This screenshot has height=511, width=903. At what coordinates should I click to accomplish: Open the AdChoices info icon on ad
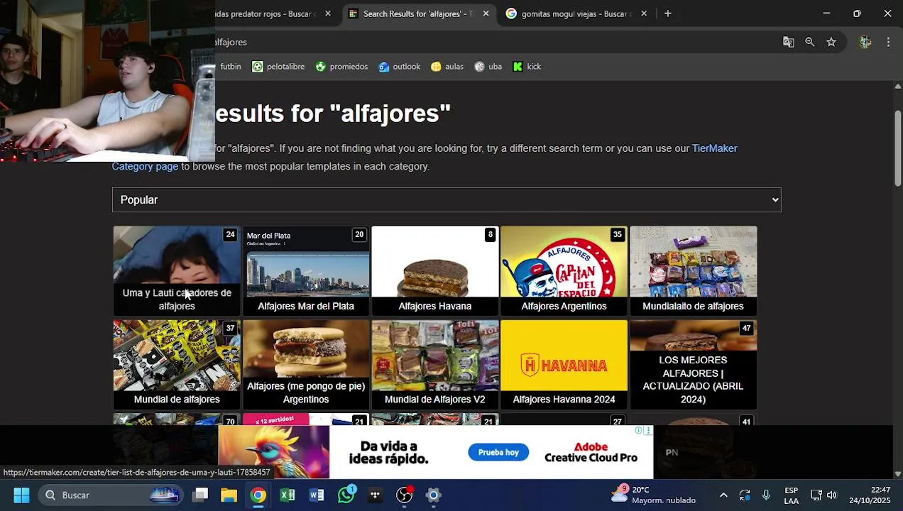[x=638, y=431]
